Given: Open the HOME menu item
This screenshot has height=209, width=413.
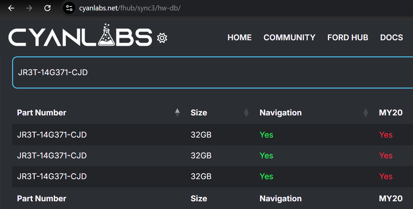Looking at the screenshot, I should (x=239, y=38).
